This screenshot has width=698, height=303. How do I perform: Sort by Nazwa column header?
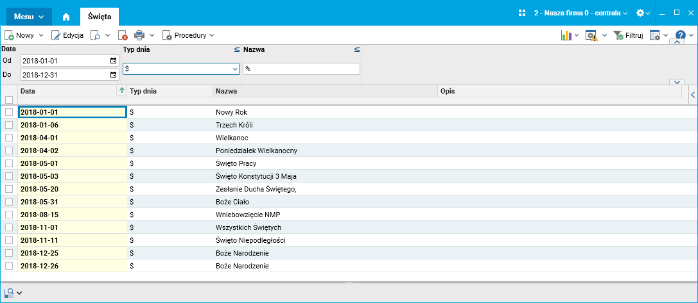(325, 91)
